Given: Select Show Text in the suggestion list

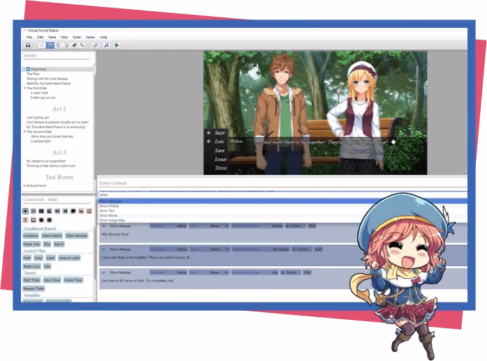Looking at the screenshot, I should 283,210.
